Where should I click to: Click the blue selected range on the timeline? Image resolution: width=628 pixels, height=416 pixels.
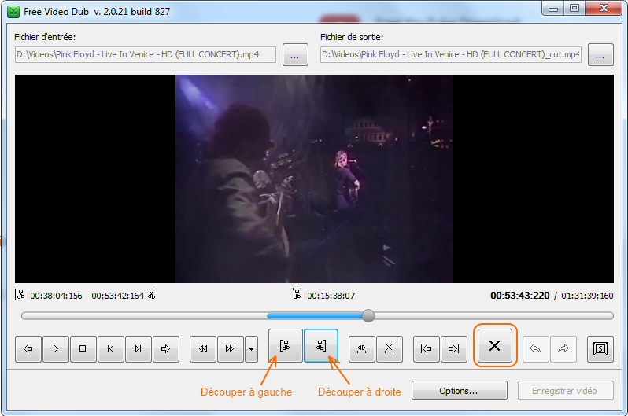tap(315, 316)
